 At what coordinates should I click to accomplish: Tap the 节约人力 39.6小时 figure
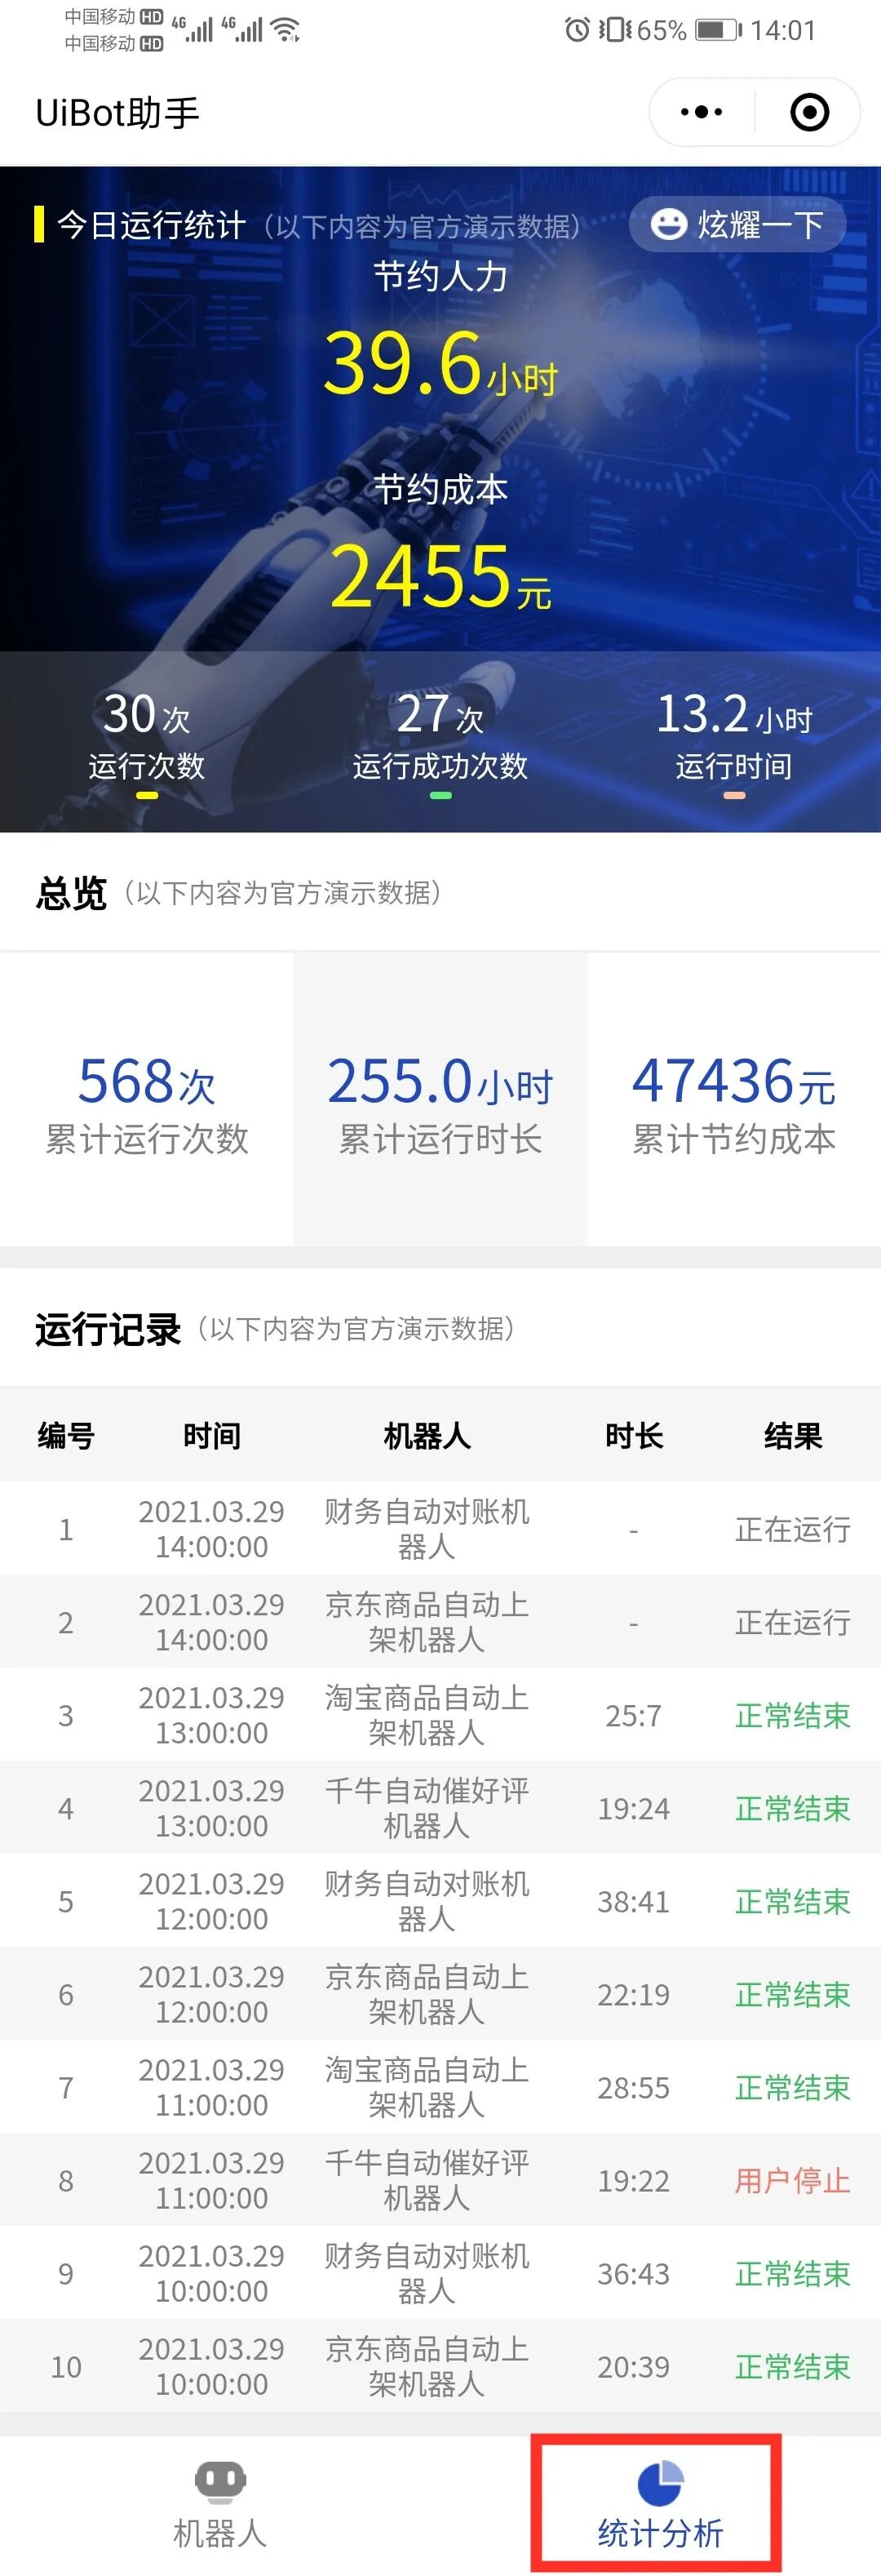coord(440,362)
